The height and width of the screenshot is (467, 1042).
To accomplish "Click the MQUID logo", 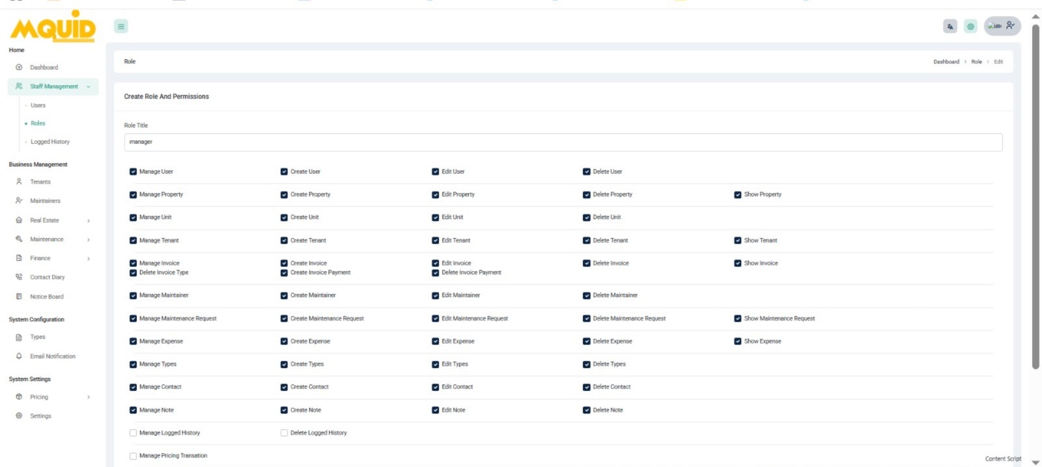I will (53, 27).
